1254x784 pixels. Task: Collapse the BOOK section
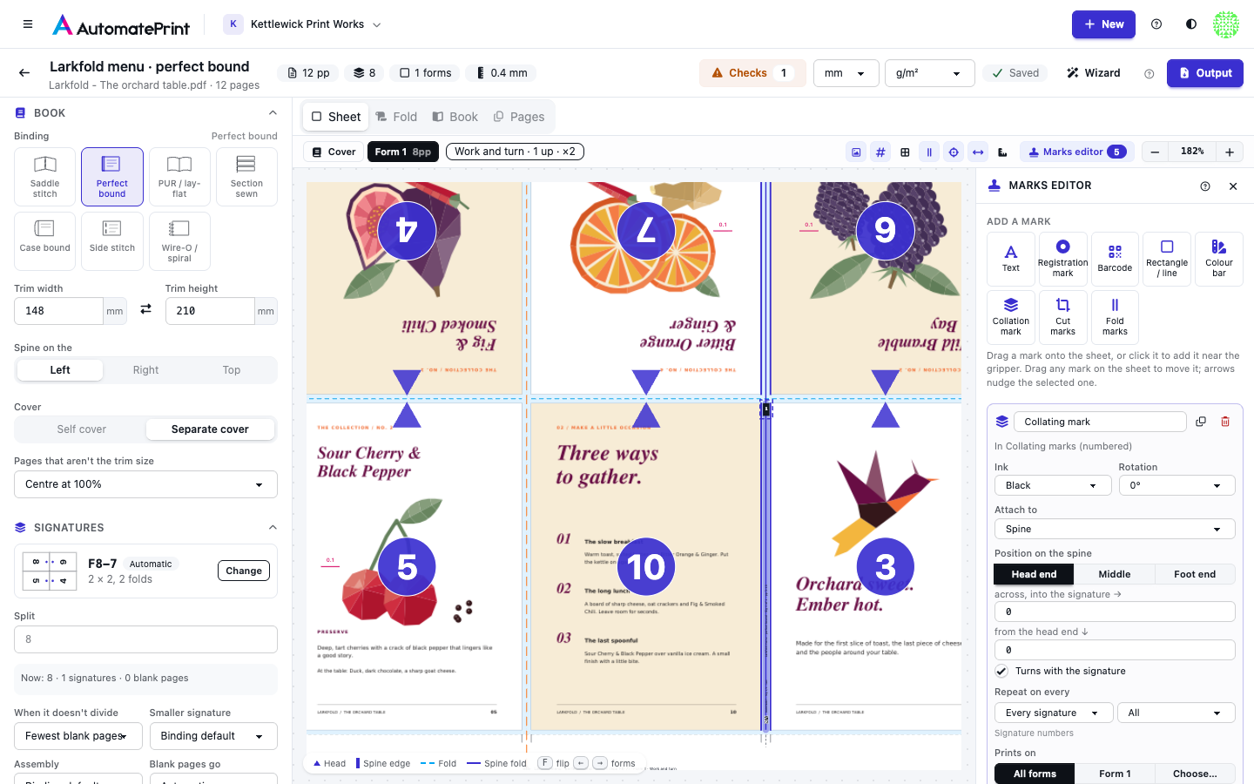click(273, 113)
